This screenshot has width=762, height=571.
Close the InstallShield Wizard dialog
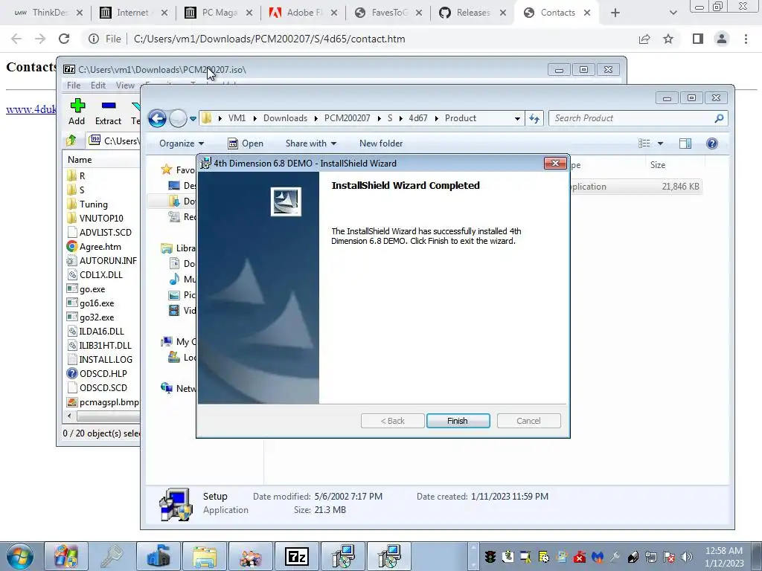(x=555, y=163)
